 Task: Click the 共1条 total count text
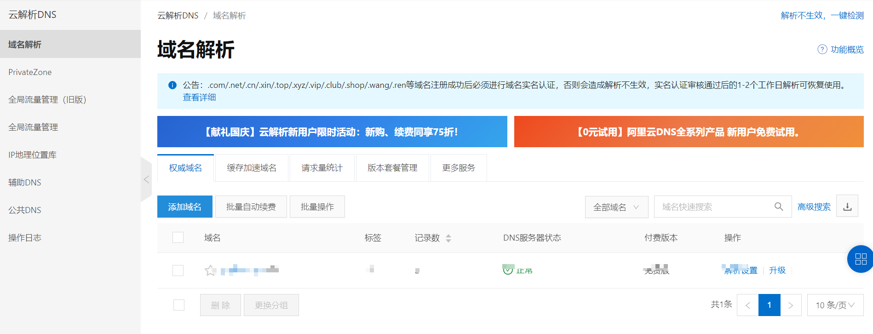pos(721,304)
